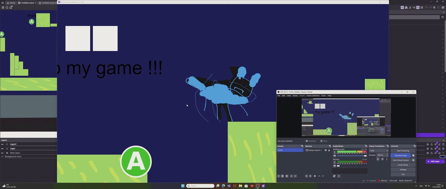Open lighting effects for the top layer
Image resolution: width=446 pixels, height=189 pixels.
coord(435,144)
